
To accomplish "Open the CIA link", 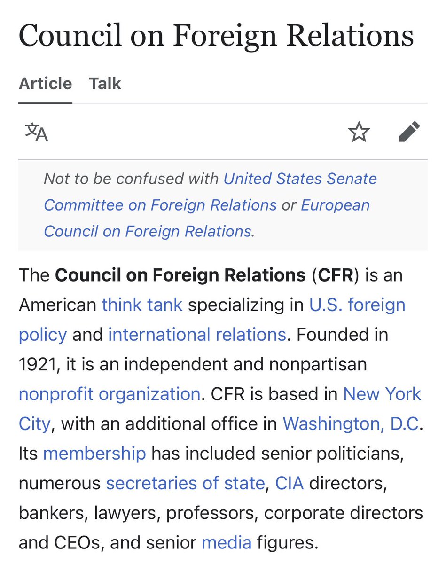I will coord(289,483).
